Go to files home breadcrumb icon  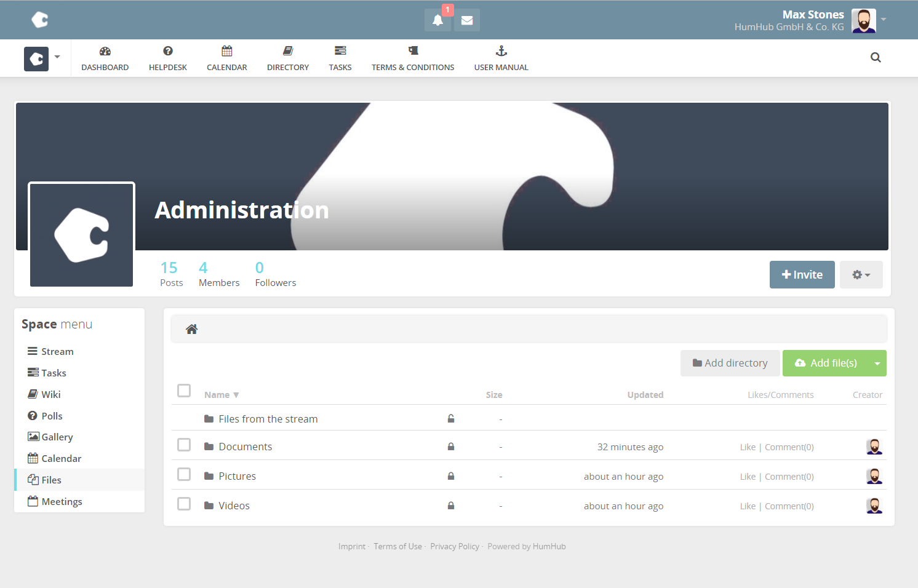click(192, 329)
